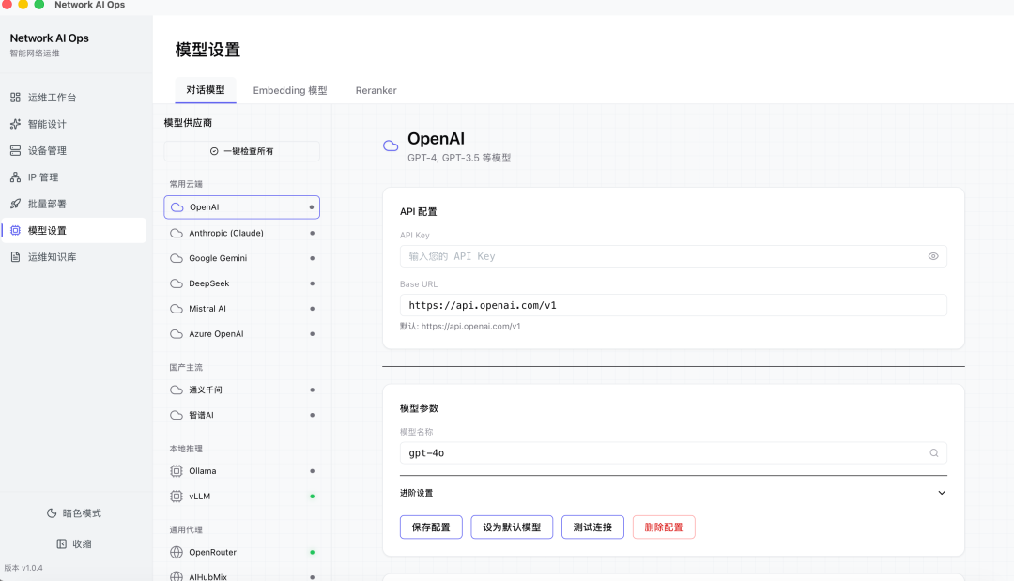Select the 智谱AI provider name
The height and width of the screenshot is (581, 1014).
201,415
